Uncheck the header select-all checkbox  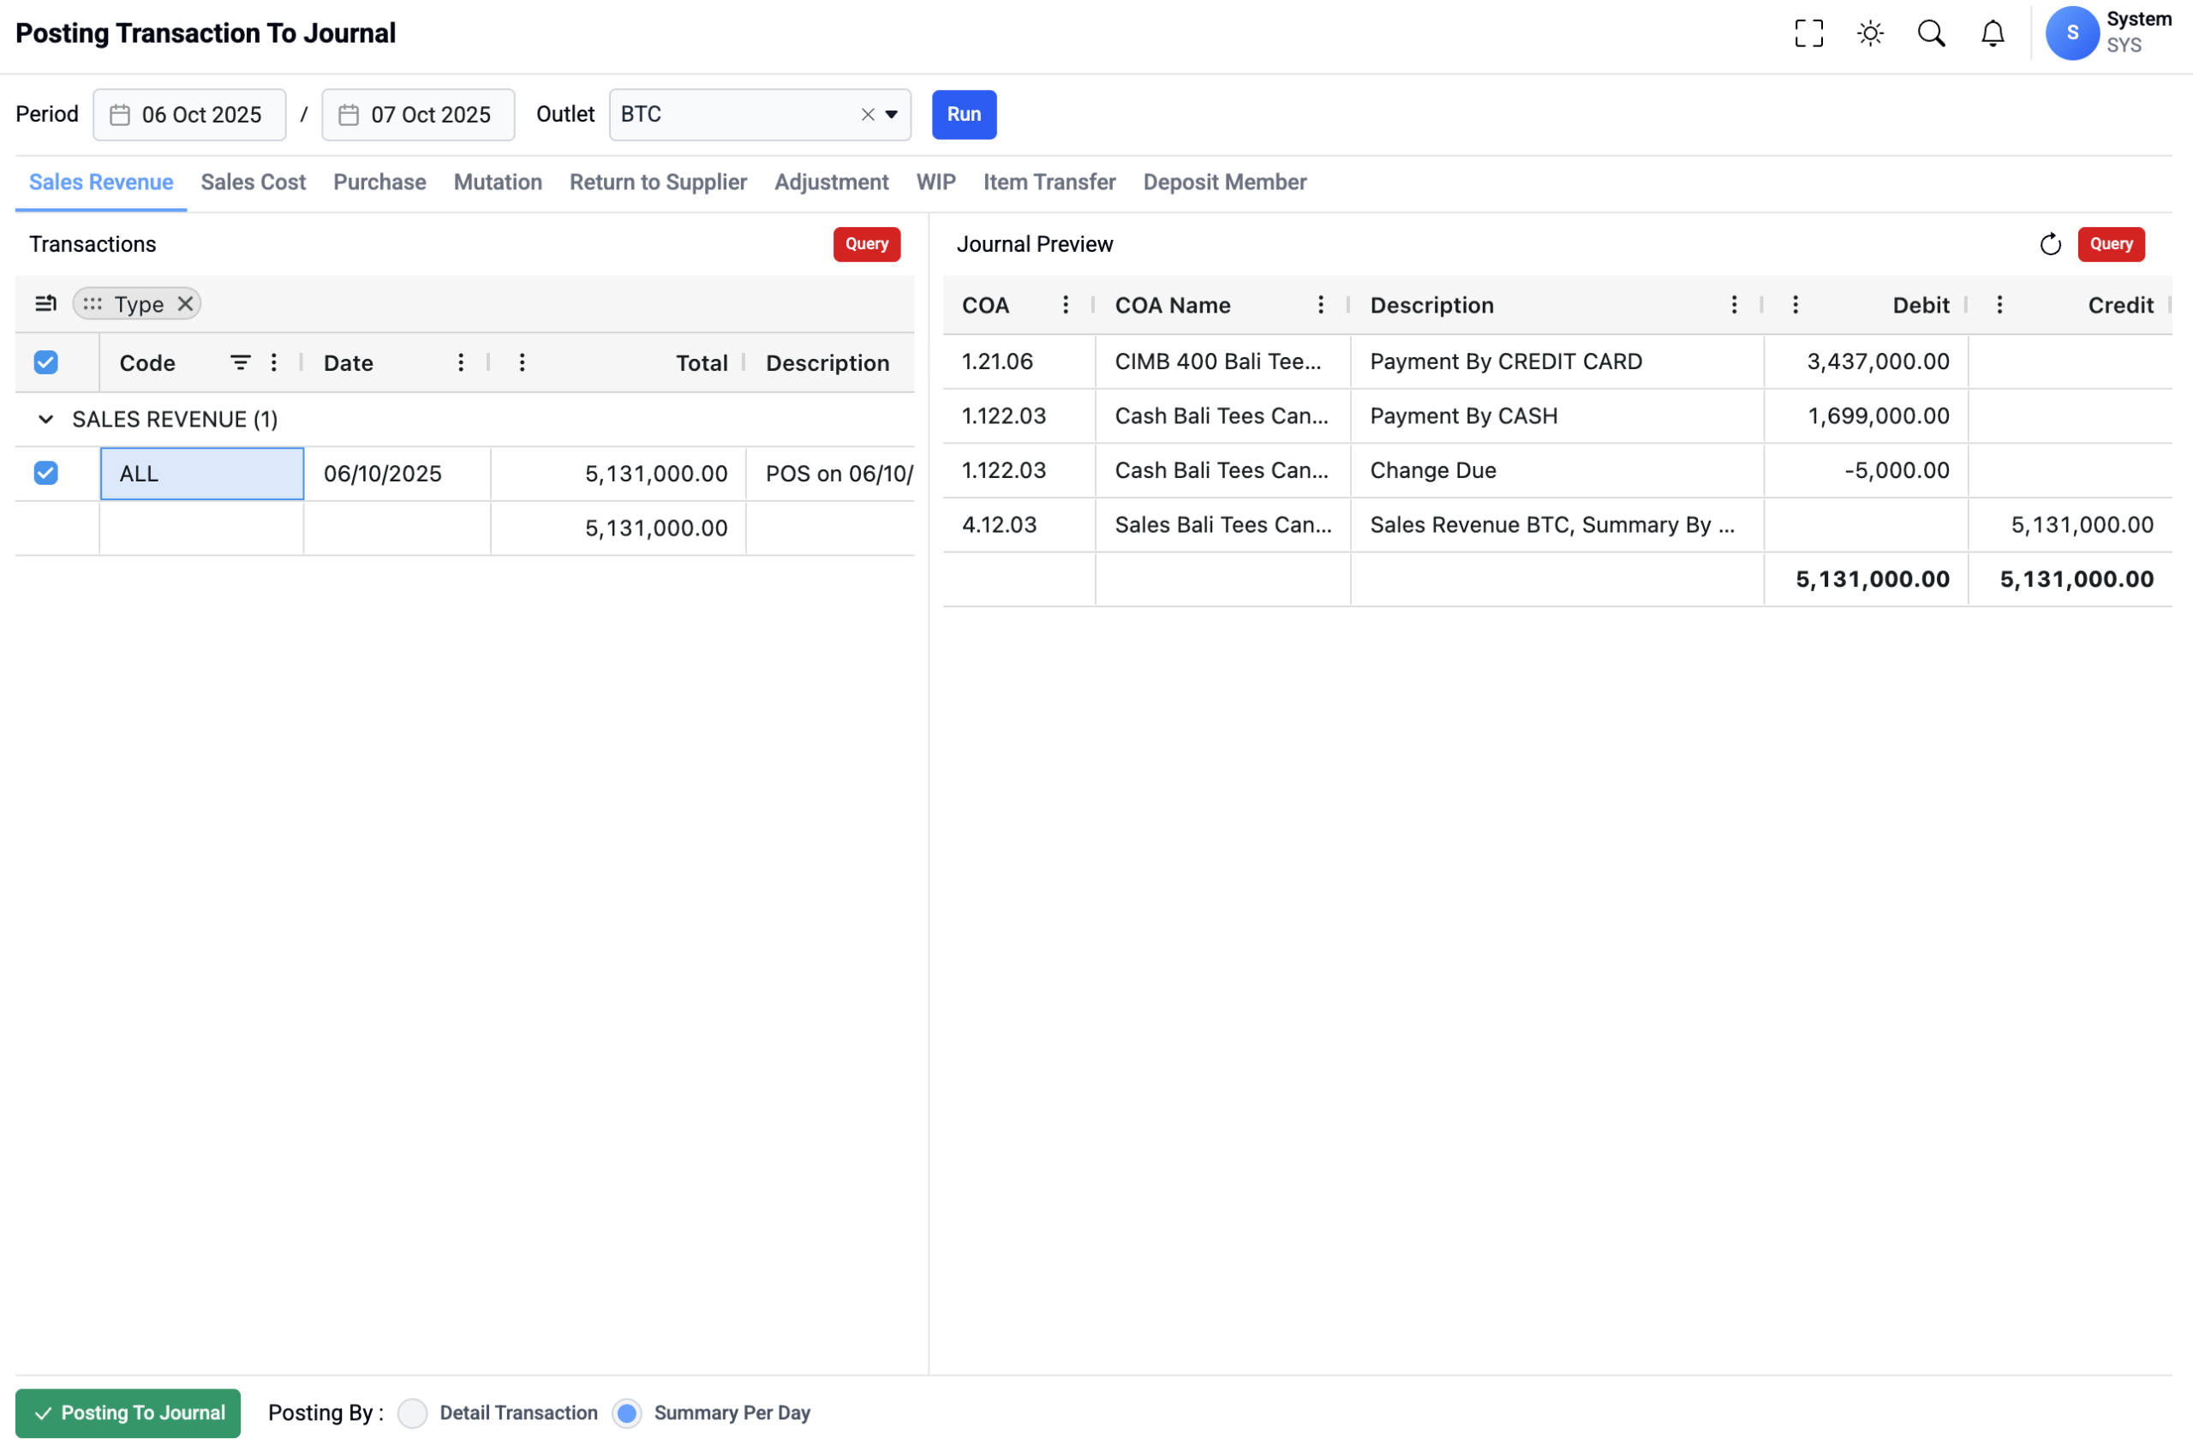(45, 363)
